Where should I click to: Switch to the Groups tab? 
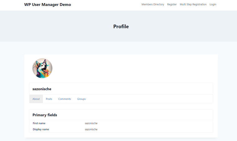pyautogui.click(x=81, y=99)
